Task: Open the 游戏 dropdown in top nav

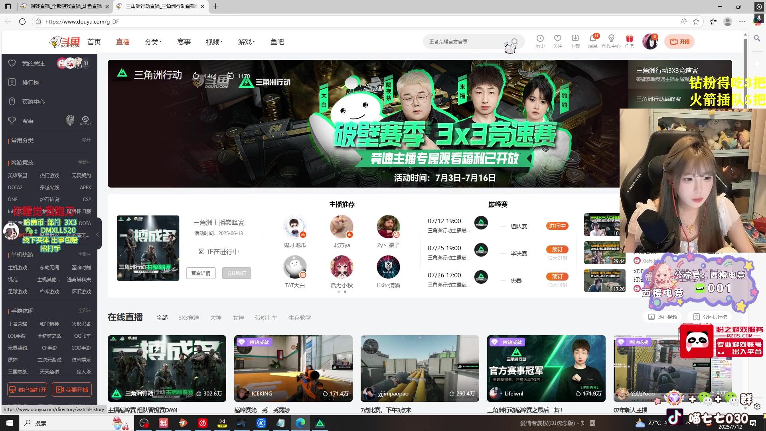Action: [246, 42]
